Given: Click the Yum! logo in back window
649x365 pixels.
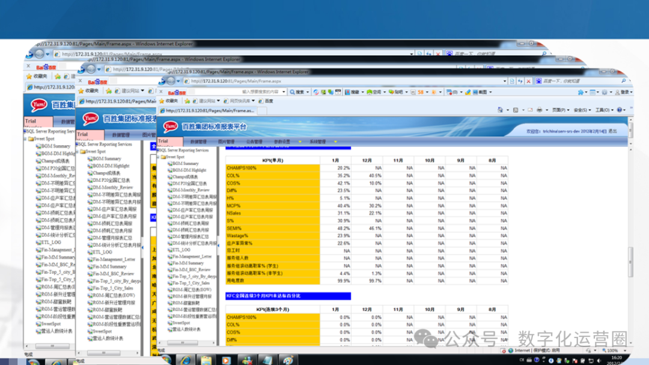Looking at the screenshot, I should [39, 105].
